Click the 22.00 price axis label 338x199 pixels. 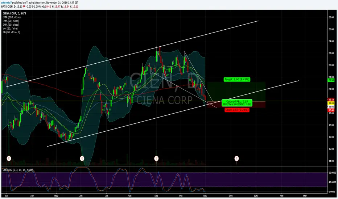pos(331,65)
